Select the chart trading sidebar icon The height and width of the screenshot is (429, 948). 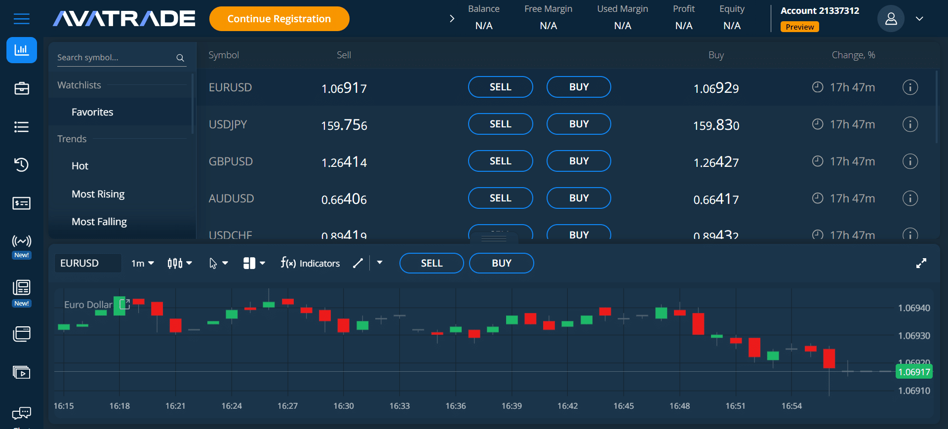22,50
